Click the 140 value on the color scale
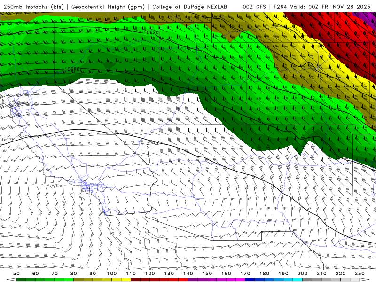Viewport: 376px width, 282px height. [188, 274]
